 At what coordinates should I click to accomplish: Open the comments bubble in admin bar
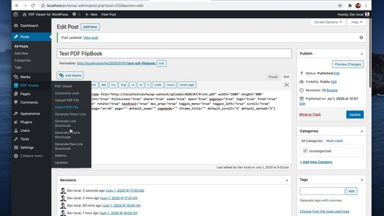coord(74,14)
